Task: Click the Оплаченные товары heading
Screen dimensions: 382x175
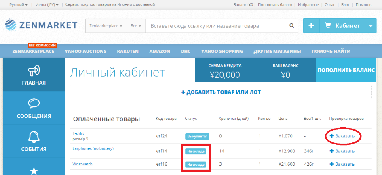Action: [106, 119]
